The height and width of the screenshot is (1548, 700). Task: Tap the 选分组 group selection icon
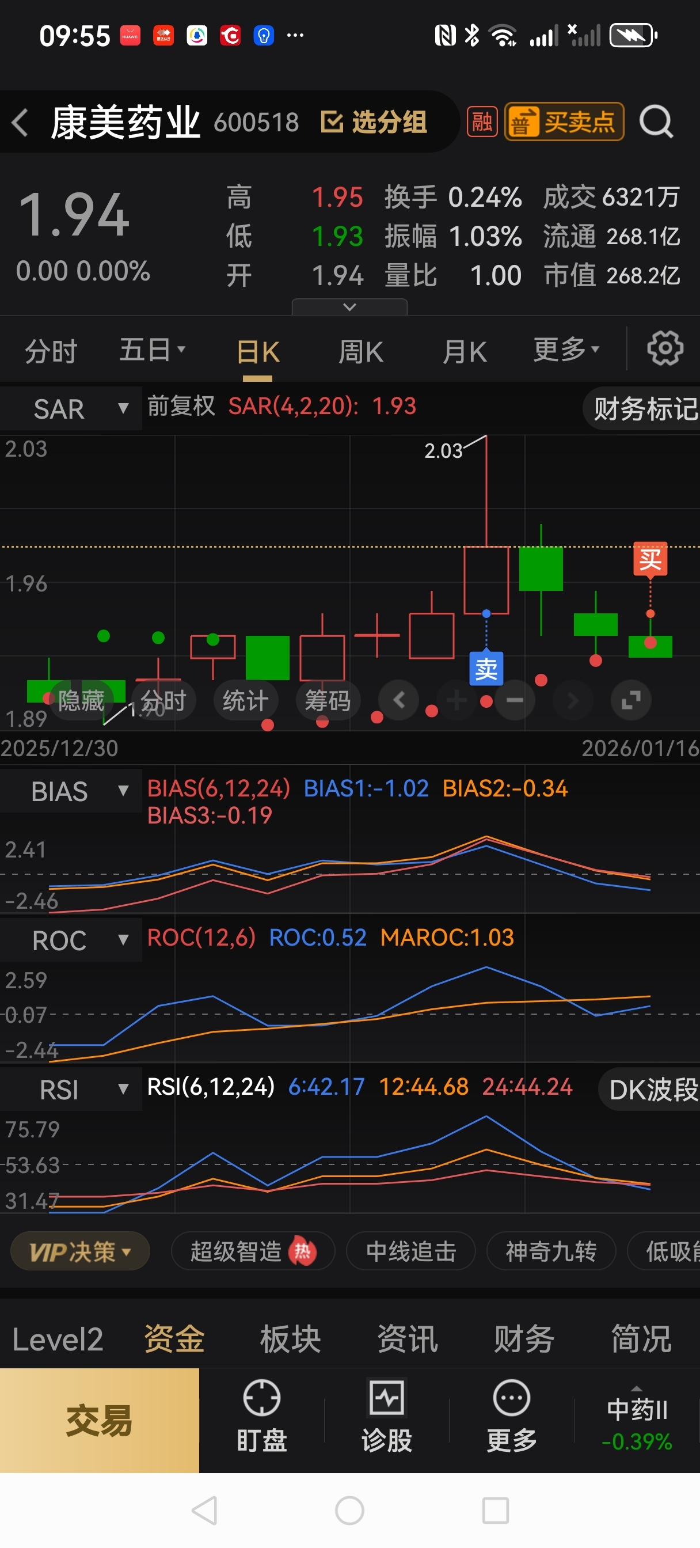coord(374,122)
